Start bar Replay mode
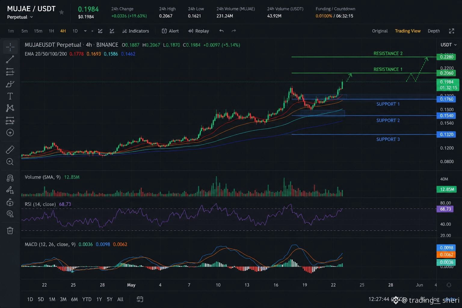Screen dimensions: 462x308 tap(199, 31)
